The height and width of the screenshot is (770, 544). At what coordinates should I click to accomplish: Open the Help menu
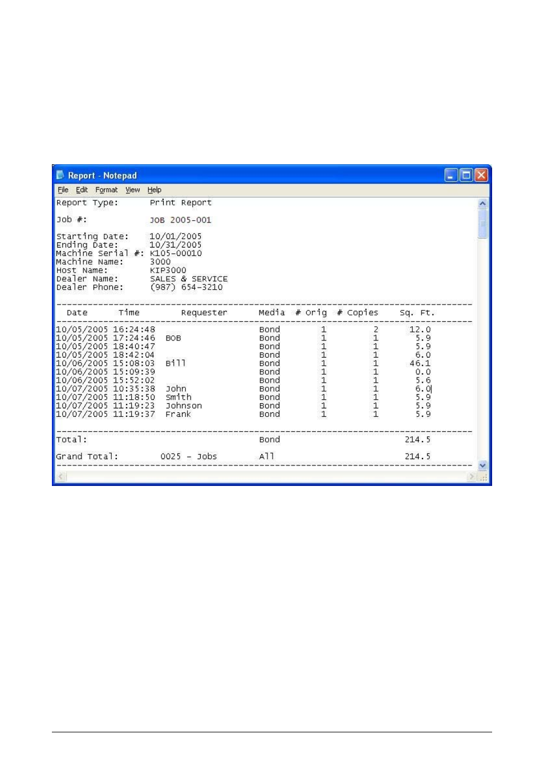click(154, 190)
